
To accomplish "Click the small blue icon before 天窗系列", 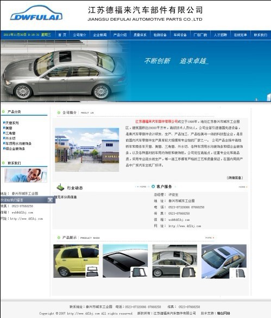I will (x=4, y=123).
